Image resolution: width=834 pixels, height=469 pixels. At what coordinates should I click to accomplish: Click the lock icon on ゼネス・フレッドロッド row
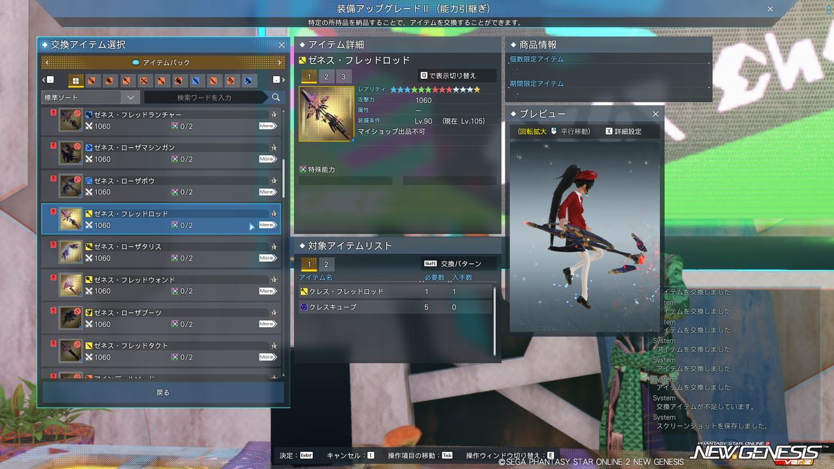[274, 214]
